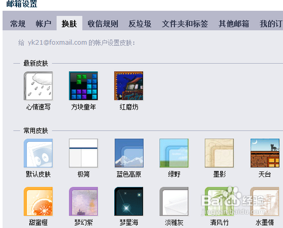Open the 常规 settings tab
This screenshot has height=228, width=283.
(x=18, y=24)
